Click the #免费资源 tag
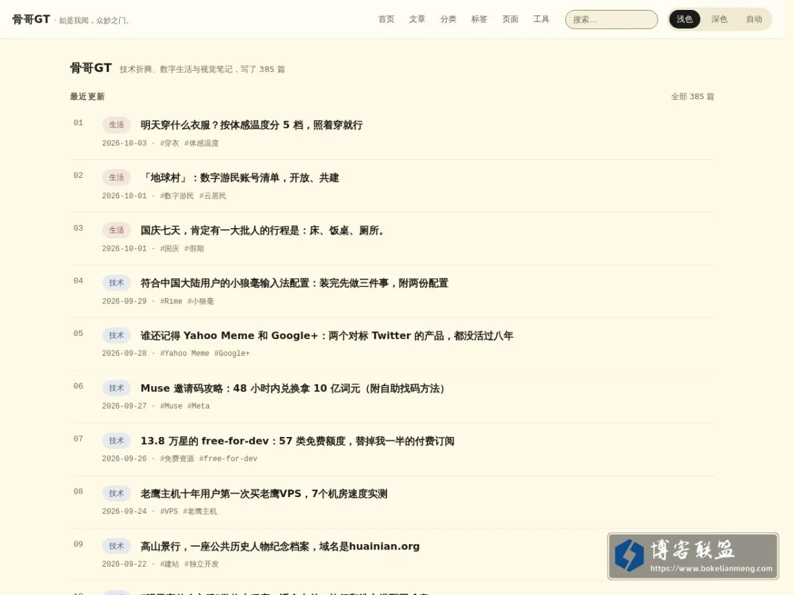 tap(177, 459)
